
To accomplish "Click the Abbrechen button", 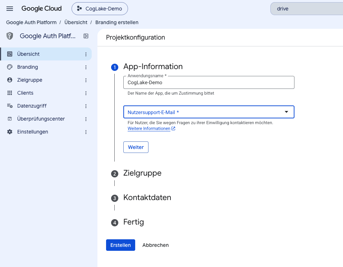I will click(x=156, y=245).
